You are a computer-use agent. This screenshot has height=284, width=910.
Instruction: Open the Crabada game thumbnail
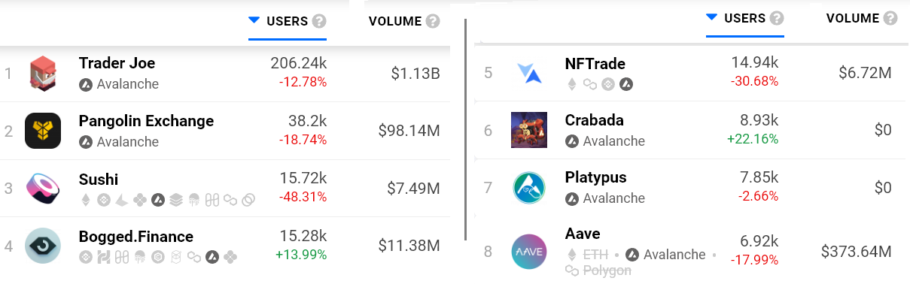(x=529, y=130)
